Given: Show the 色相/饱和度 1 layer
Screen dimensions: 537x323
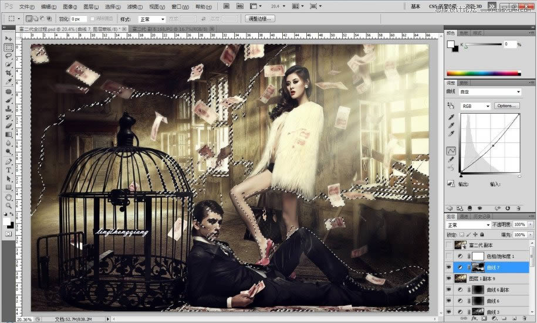Looking at the screenshot, I should click(450, 256).
